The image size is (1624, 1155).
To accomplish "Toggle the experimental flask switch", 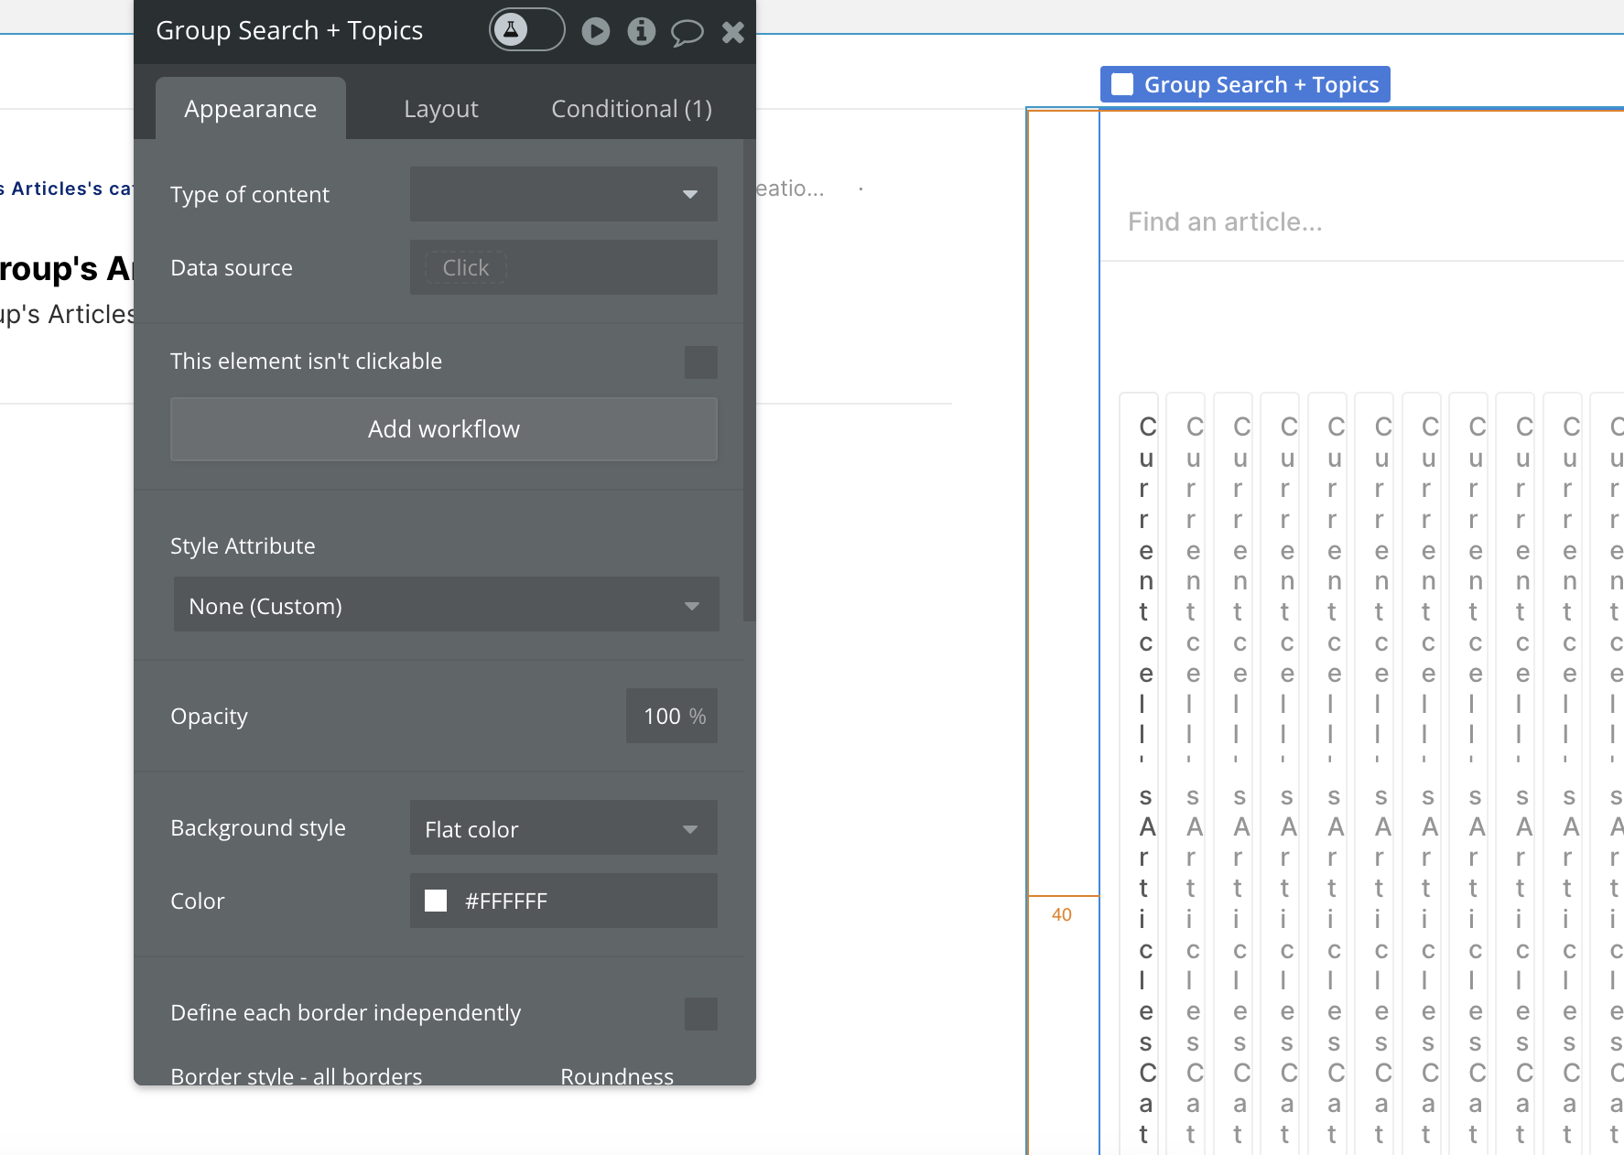I will tap(526, 30).
